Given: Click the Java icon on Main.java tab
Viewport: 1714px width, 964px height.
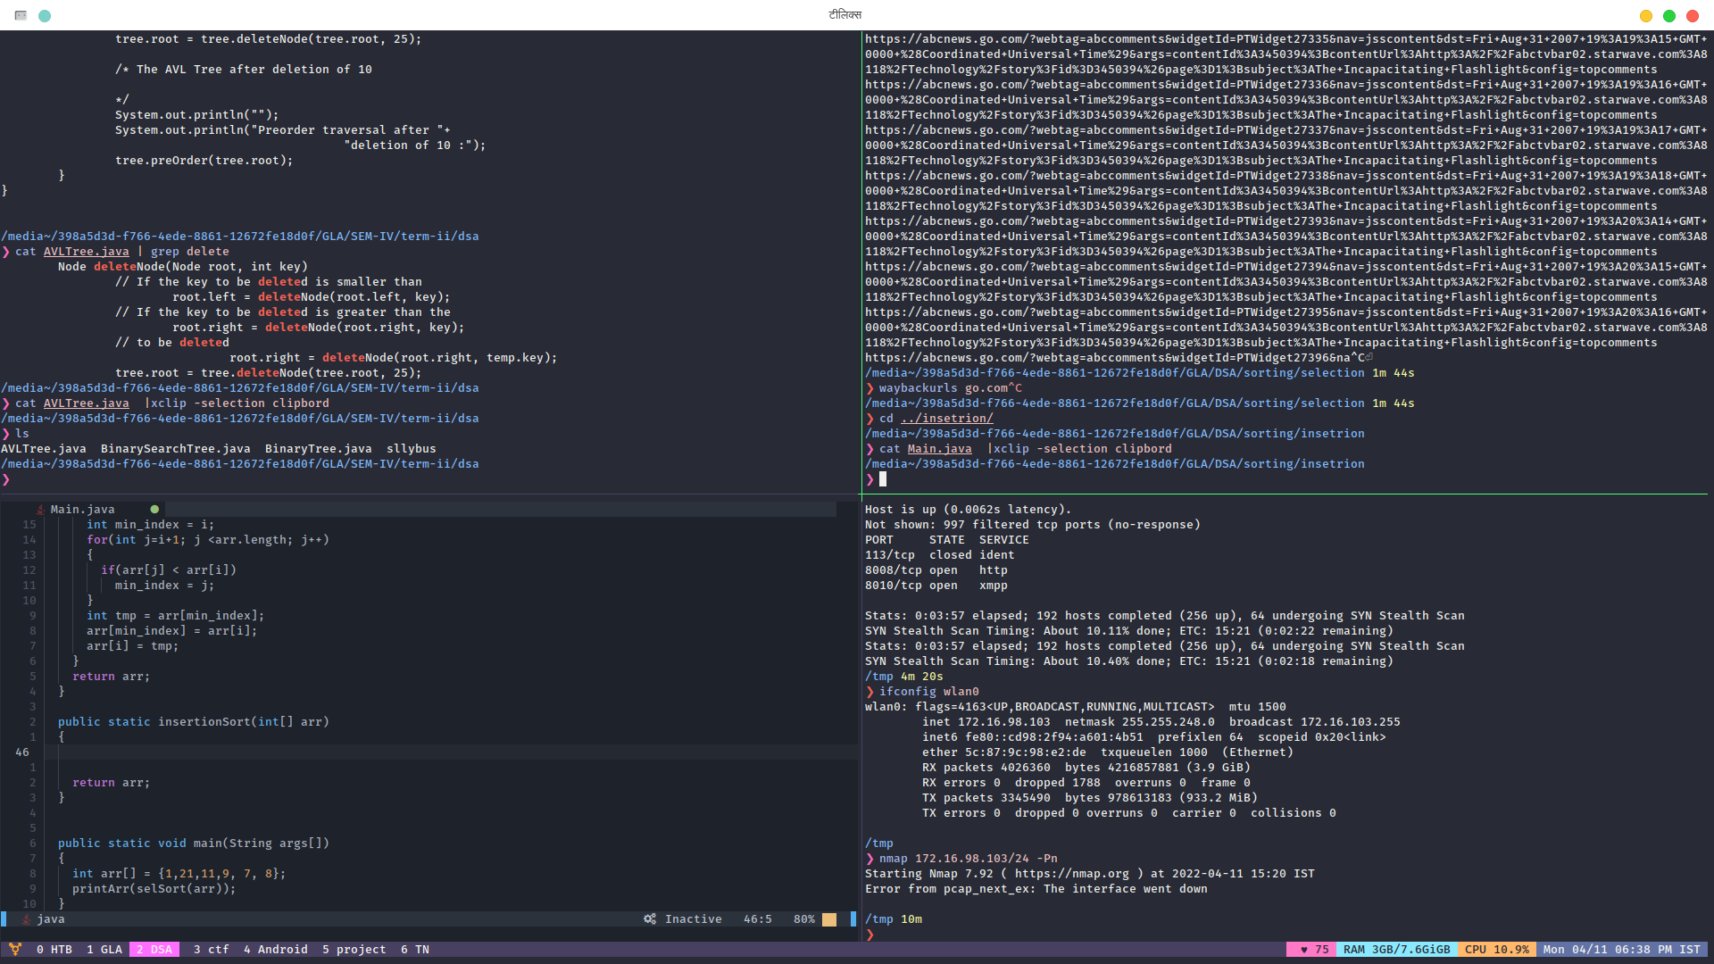Looking at the screenshot, I should click(40, 510).
